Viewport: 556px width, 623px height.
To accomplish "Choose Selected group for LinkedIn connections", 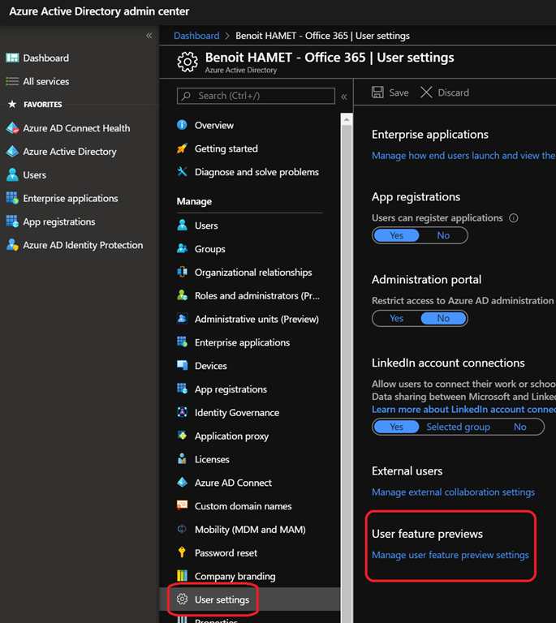I will point(458,427).
